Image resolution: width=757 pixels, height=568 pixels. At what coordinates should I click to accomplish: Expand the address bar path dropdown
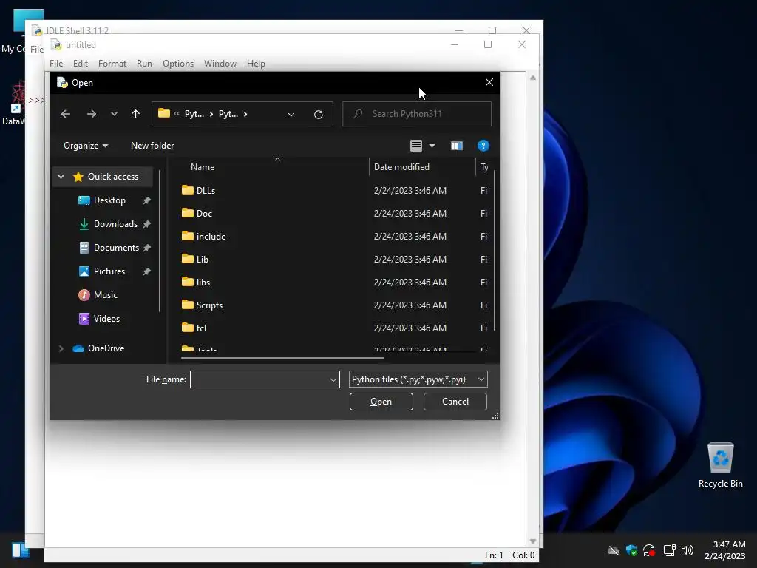point(291,115)
